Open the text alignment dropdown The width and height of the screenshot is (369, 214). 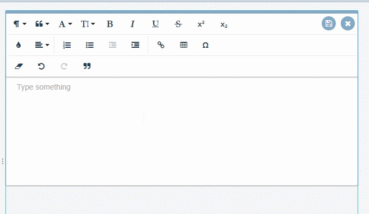(42, 45)
